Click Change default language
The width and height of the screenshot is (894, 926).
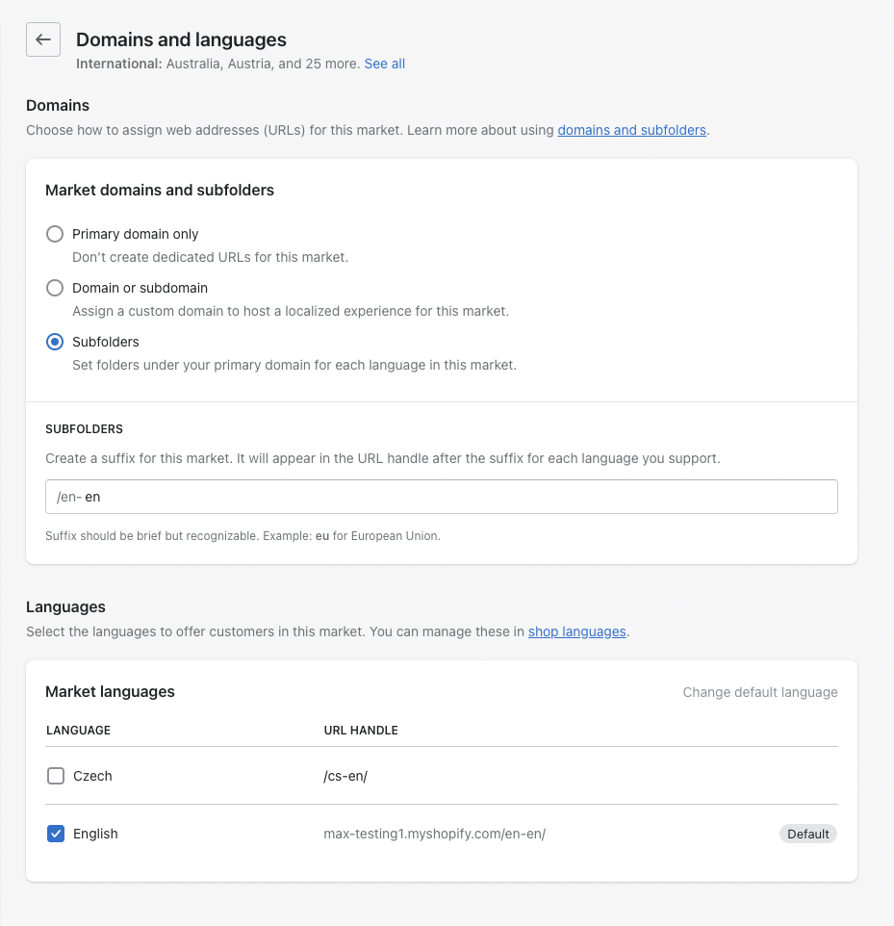click(x=760, y=692)
